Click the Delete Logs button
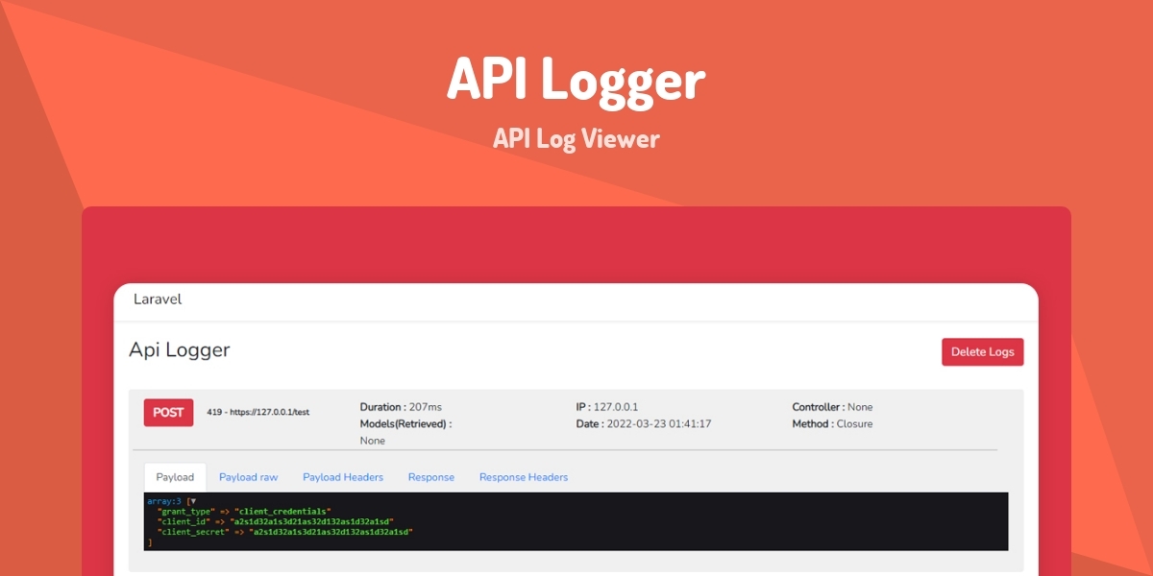The height and width of the screenshot is (576, 1153). [982, 351]
